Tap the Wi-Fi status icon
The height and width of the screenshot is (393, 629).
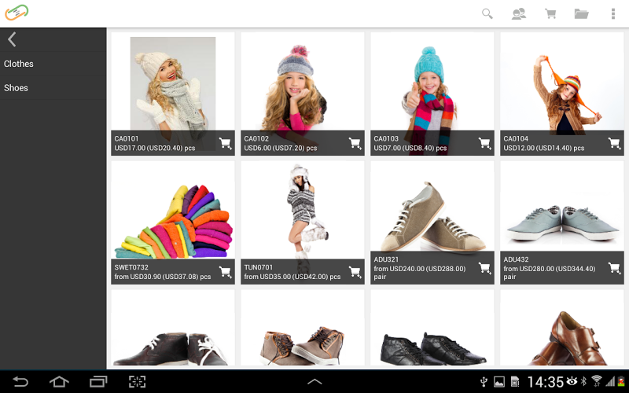pos(597,381)
